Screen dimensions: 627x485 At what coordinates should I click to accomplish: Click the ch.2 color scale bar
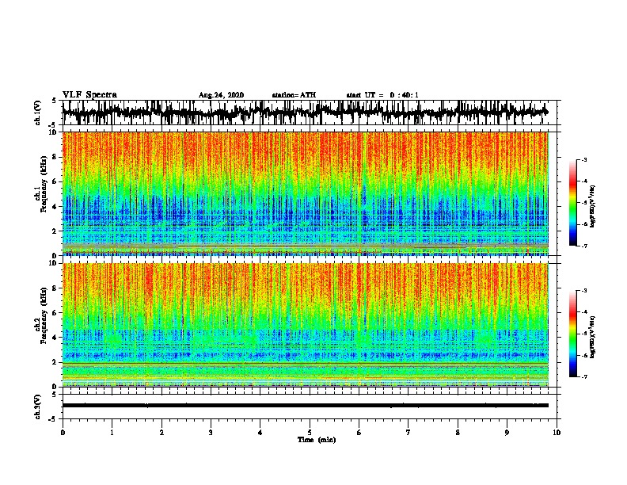[x=573, y=334]
